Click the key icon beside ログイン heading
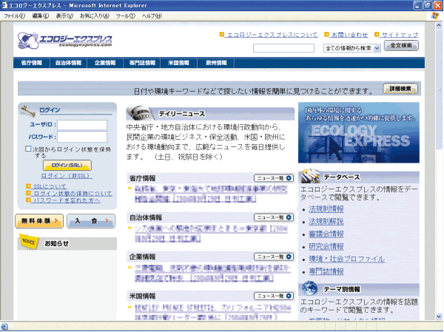This screenshot has width=444, height=332. coord(28,110)
